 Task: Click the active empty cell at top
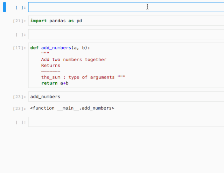click(x=126, y=7)
